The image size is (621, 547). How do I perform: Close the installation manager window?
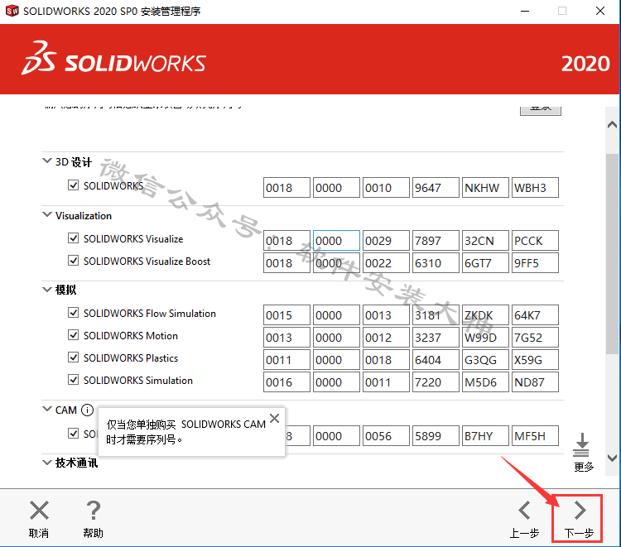(600, 11)
